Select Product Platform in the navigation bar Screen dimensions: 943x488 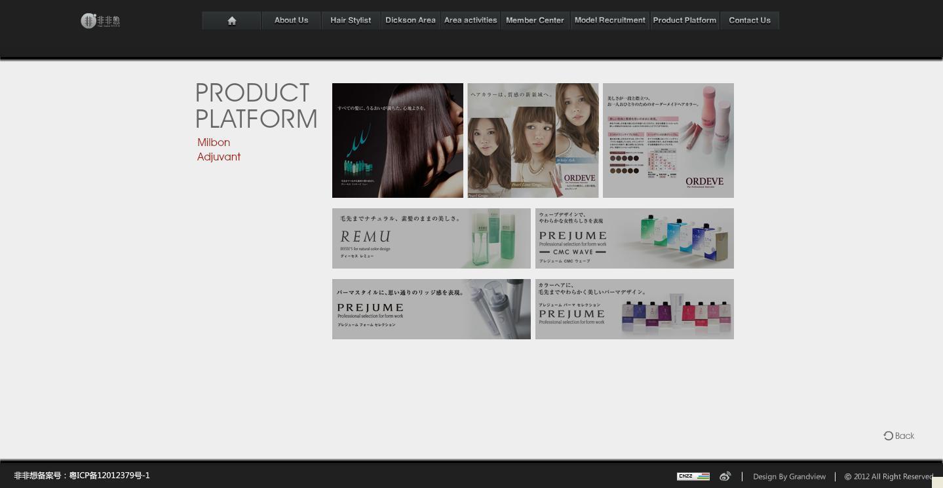tap(684, 20)
